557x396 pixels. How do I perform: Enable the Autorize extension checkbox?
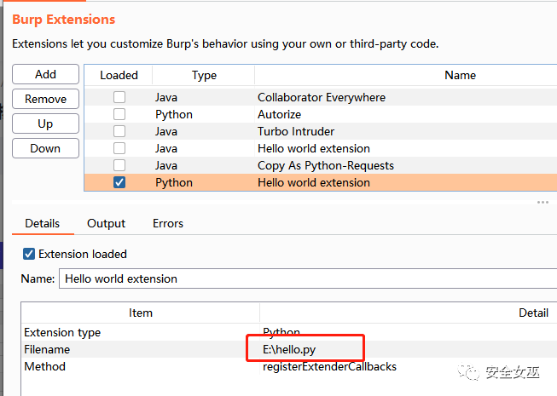tap(119, 114)
